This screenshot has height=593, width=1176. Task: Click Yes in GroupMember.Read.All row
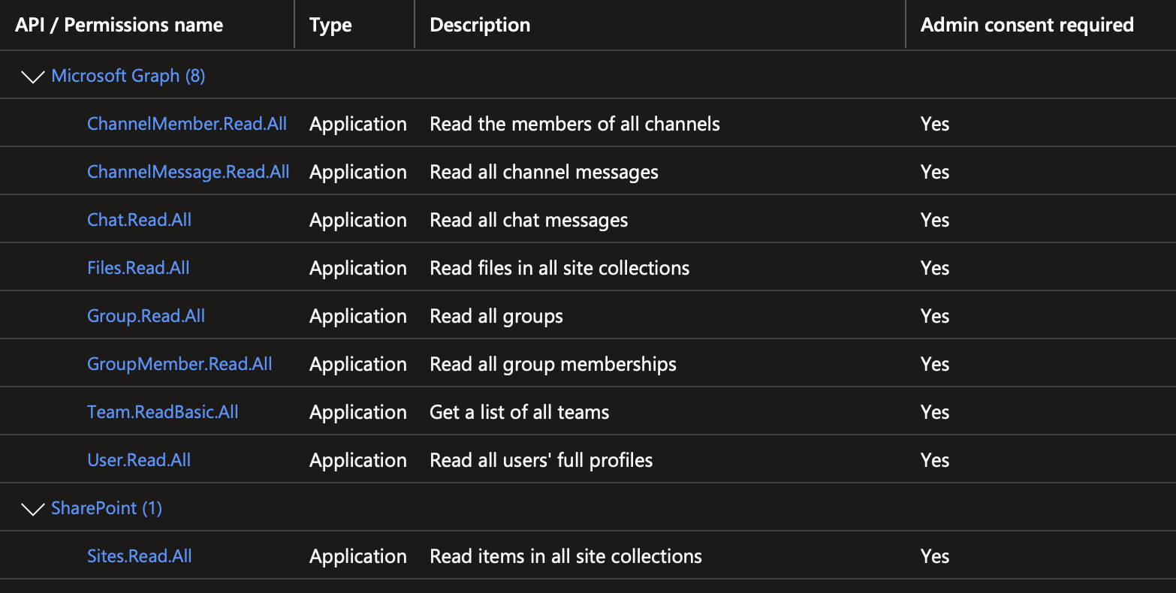[x=935, y=364]
